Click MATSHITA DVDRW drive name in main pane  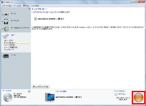point(51,19)
